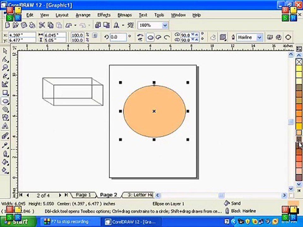Open the Effects menu

(x=104, y=15)
